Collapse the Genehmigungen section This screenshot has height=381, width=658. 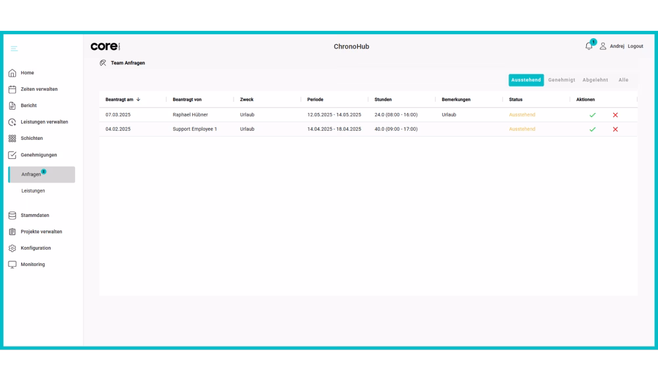tap(38, 155)
